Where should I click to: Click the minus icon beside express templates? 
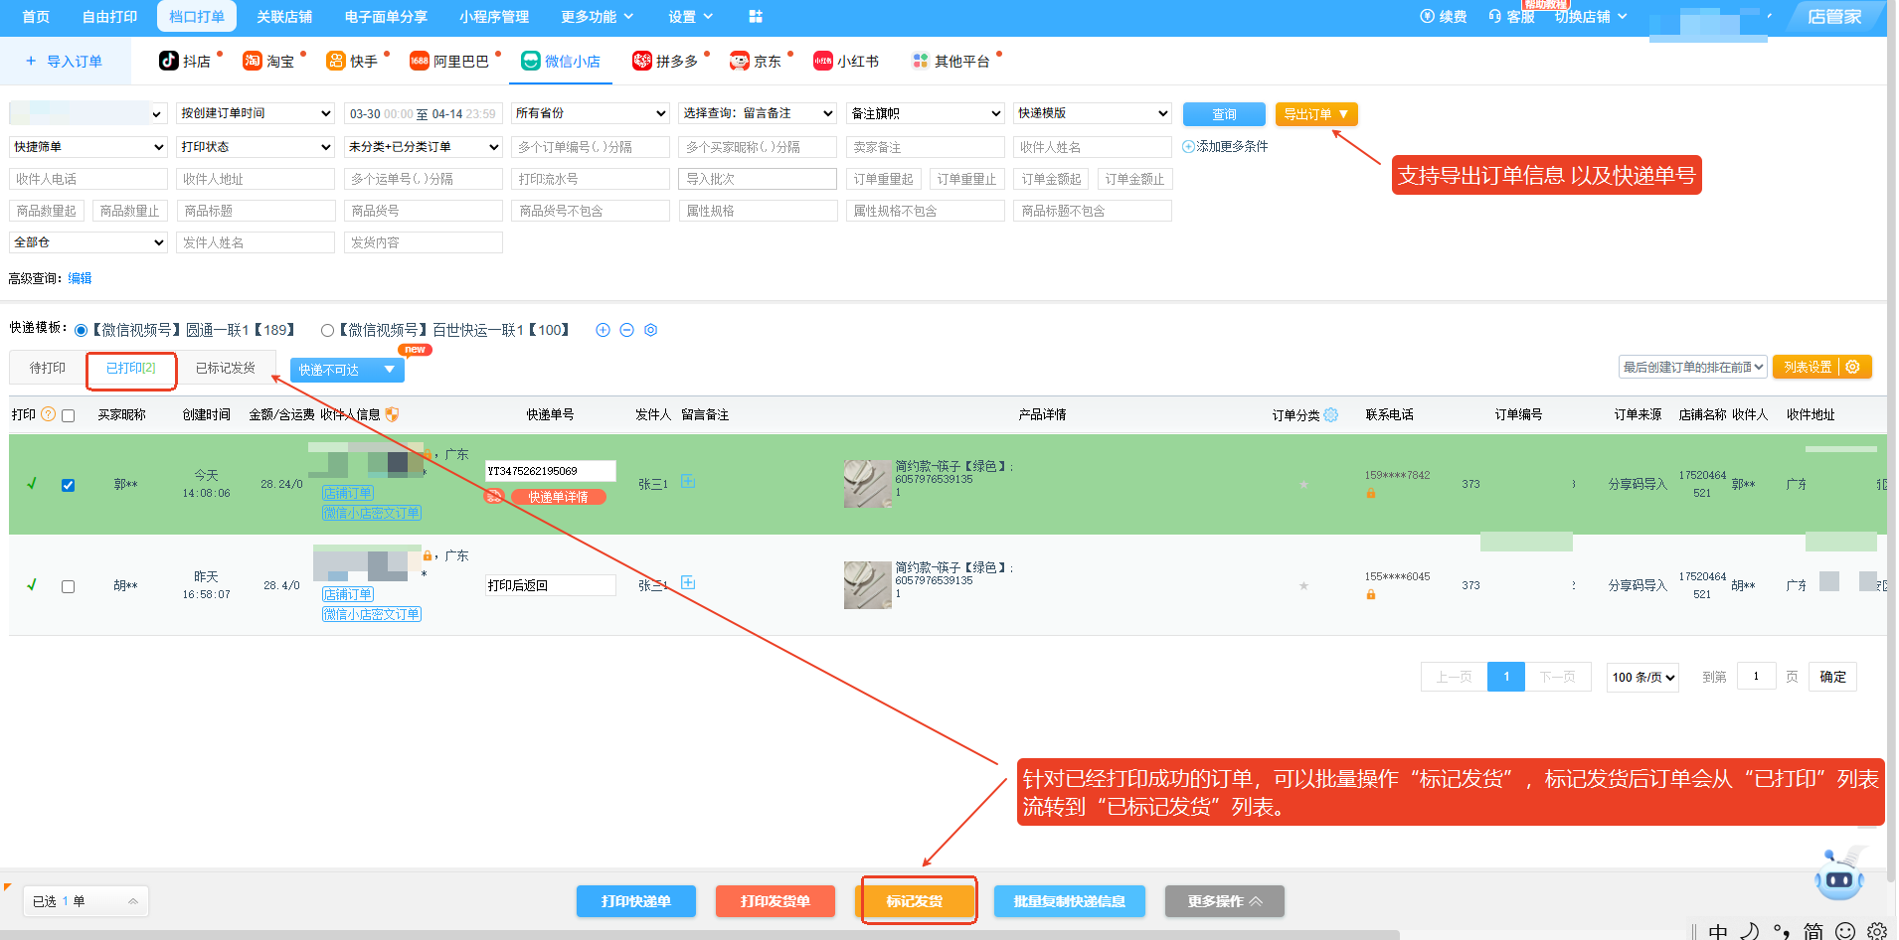click(626, 330)
